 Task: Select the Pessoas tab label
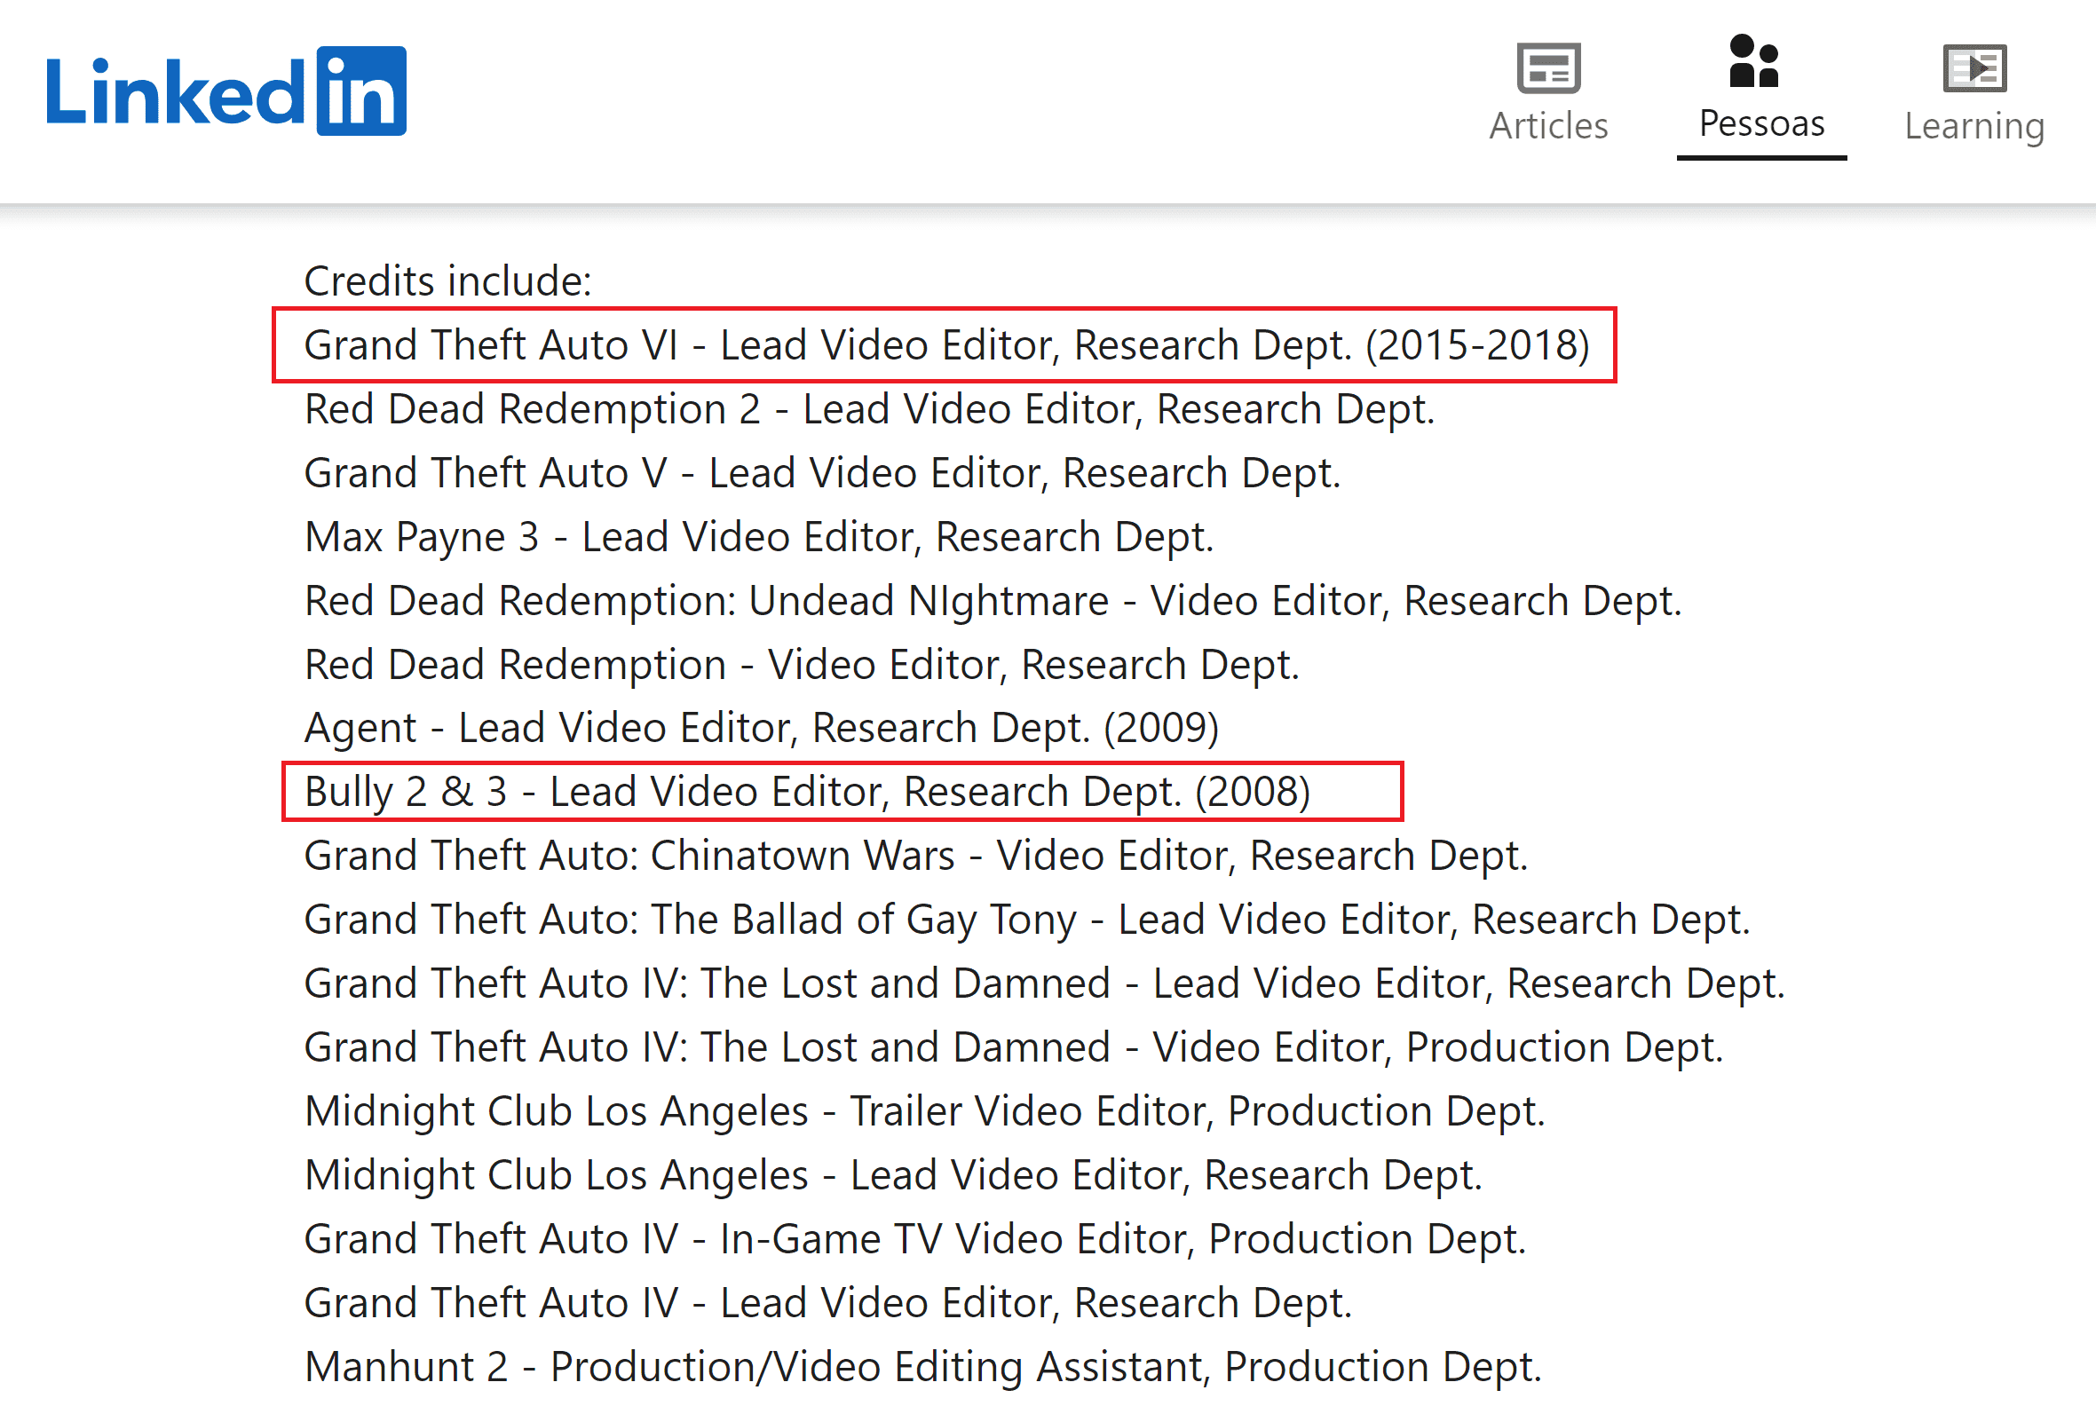point(1761,122)
